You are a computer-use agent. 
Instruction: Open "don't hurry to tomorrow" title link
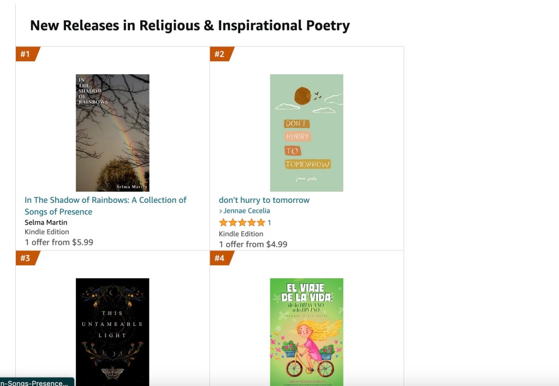coord(264,200)
